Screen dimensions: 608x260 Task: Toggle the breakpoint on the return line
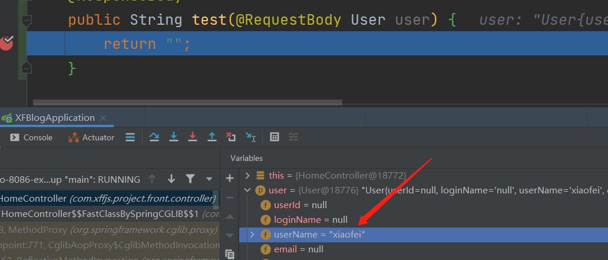tap(7, 43)
